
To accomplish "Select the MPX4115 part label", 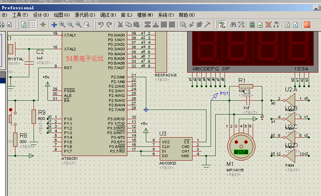I will point(235,170).
